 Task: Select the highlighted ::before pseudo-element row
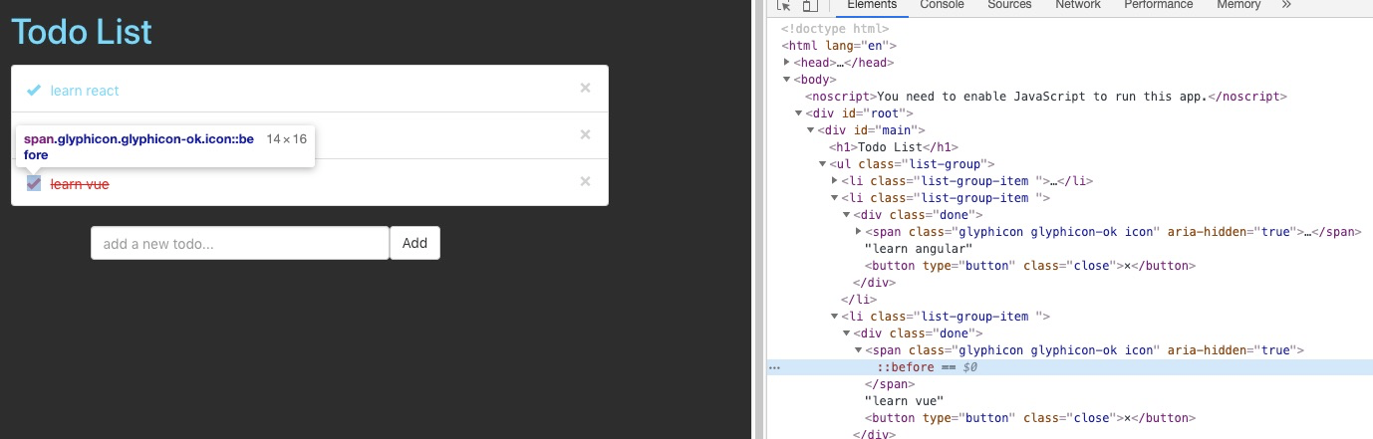pyautogui.click(x=1070, y=367)
